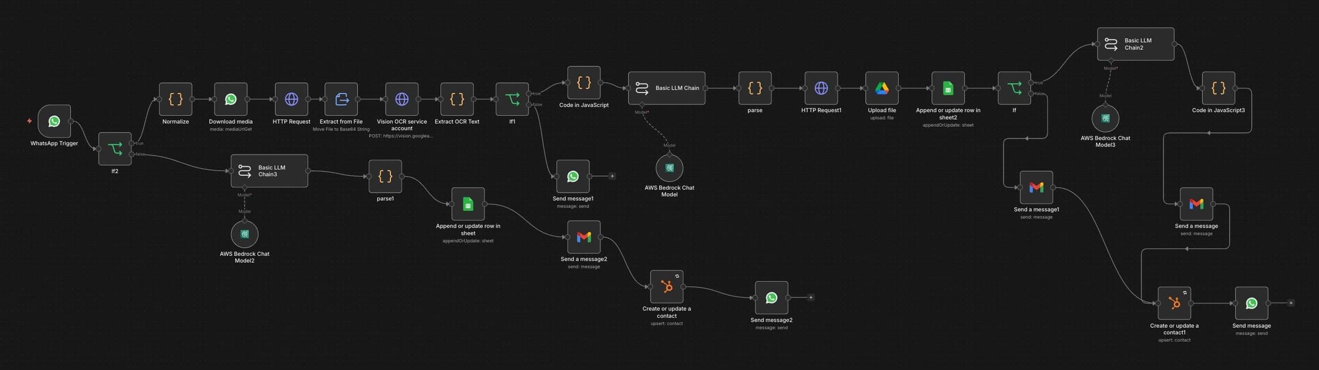The width and height of the screenshot is (1319, 370).
Task: Select the Basic LLM Chain node
Action: (x=667, y=88)
